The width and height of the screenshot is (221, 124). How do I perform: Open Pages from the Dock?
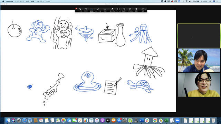pyautogui.click(x=80, y=120)
